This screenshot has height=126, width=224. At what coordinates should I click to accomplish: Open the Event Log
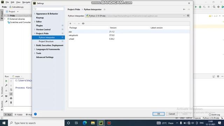pyautogui.click(x=214, y=115)
